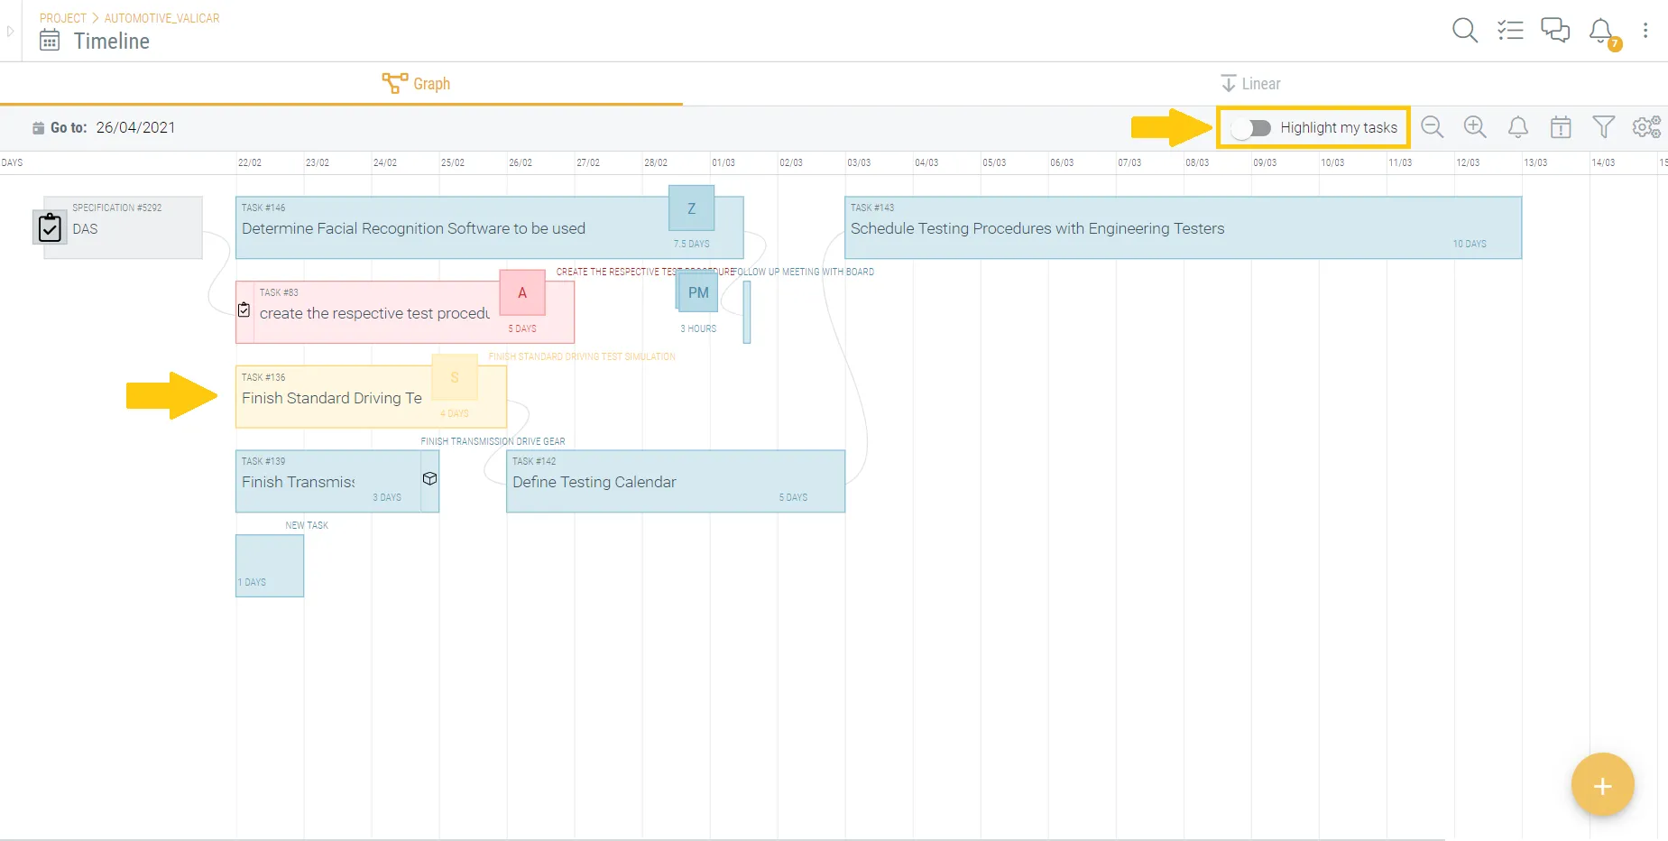
Task: Open search from the top bar
Action: (x=1464, y=30)
